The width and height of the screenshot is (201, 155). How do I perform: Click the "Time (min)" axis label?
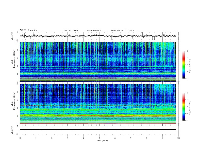(102, 141)
